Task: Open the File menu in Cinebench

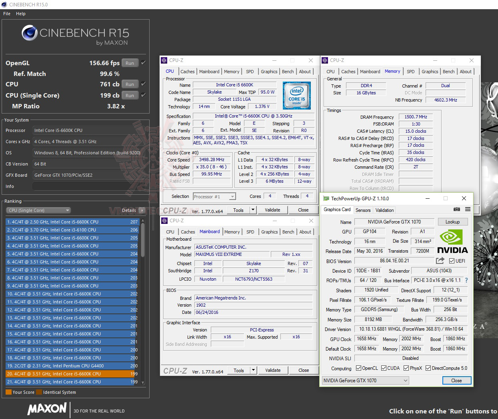Action: [x=6, y=13]
